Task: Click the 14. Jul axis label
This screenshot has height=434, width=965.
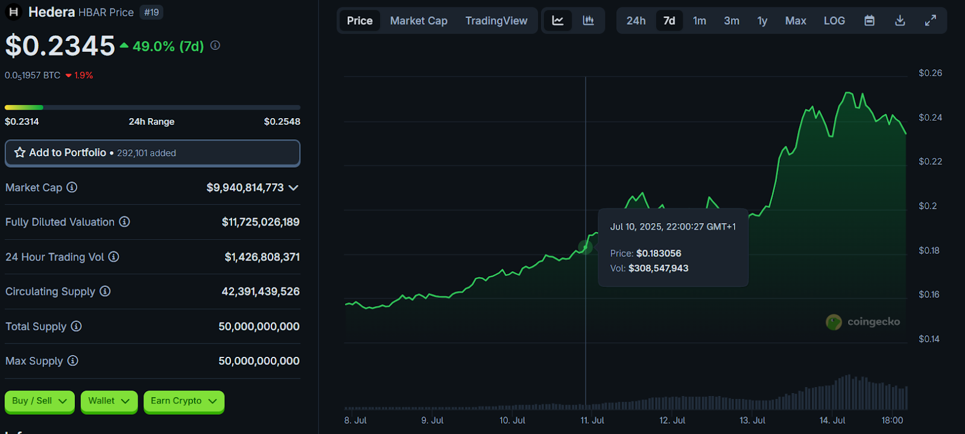Action: 832,420
